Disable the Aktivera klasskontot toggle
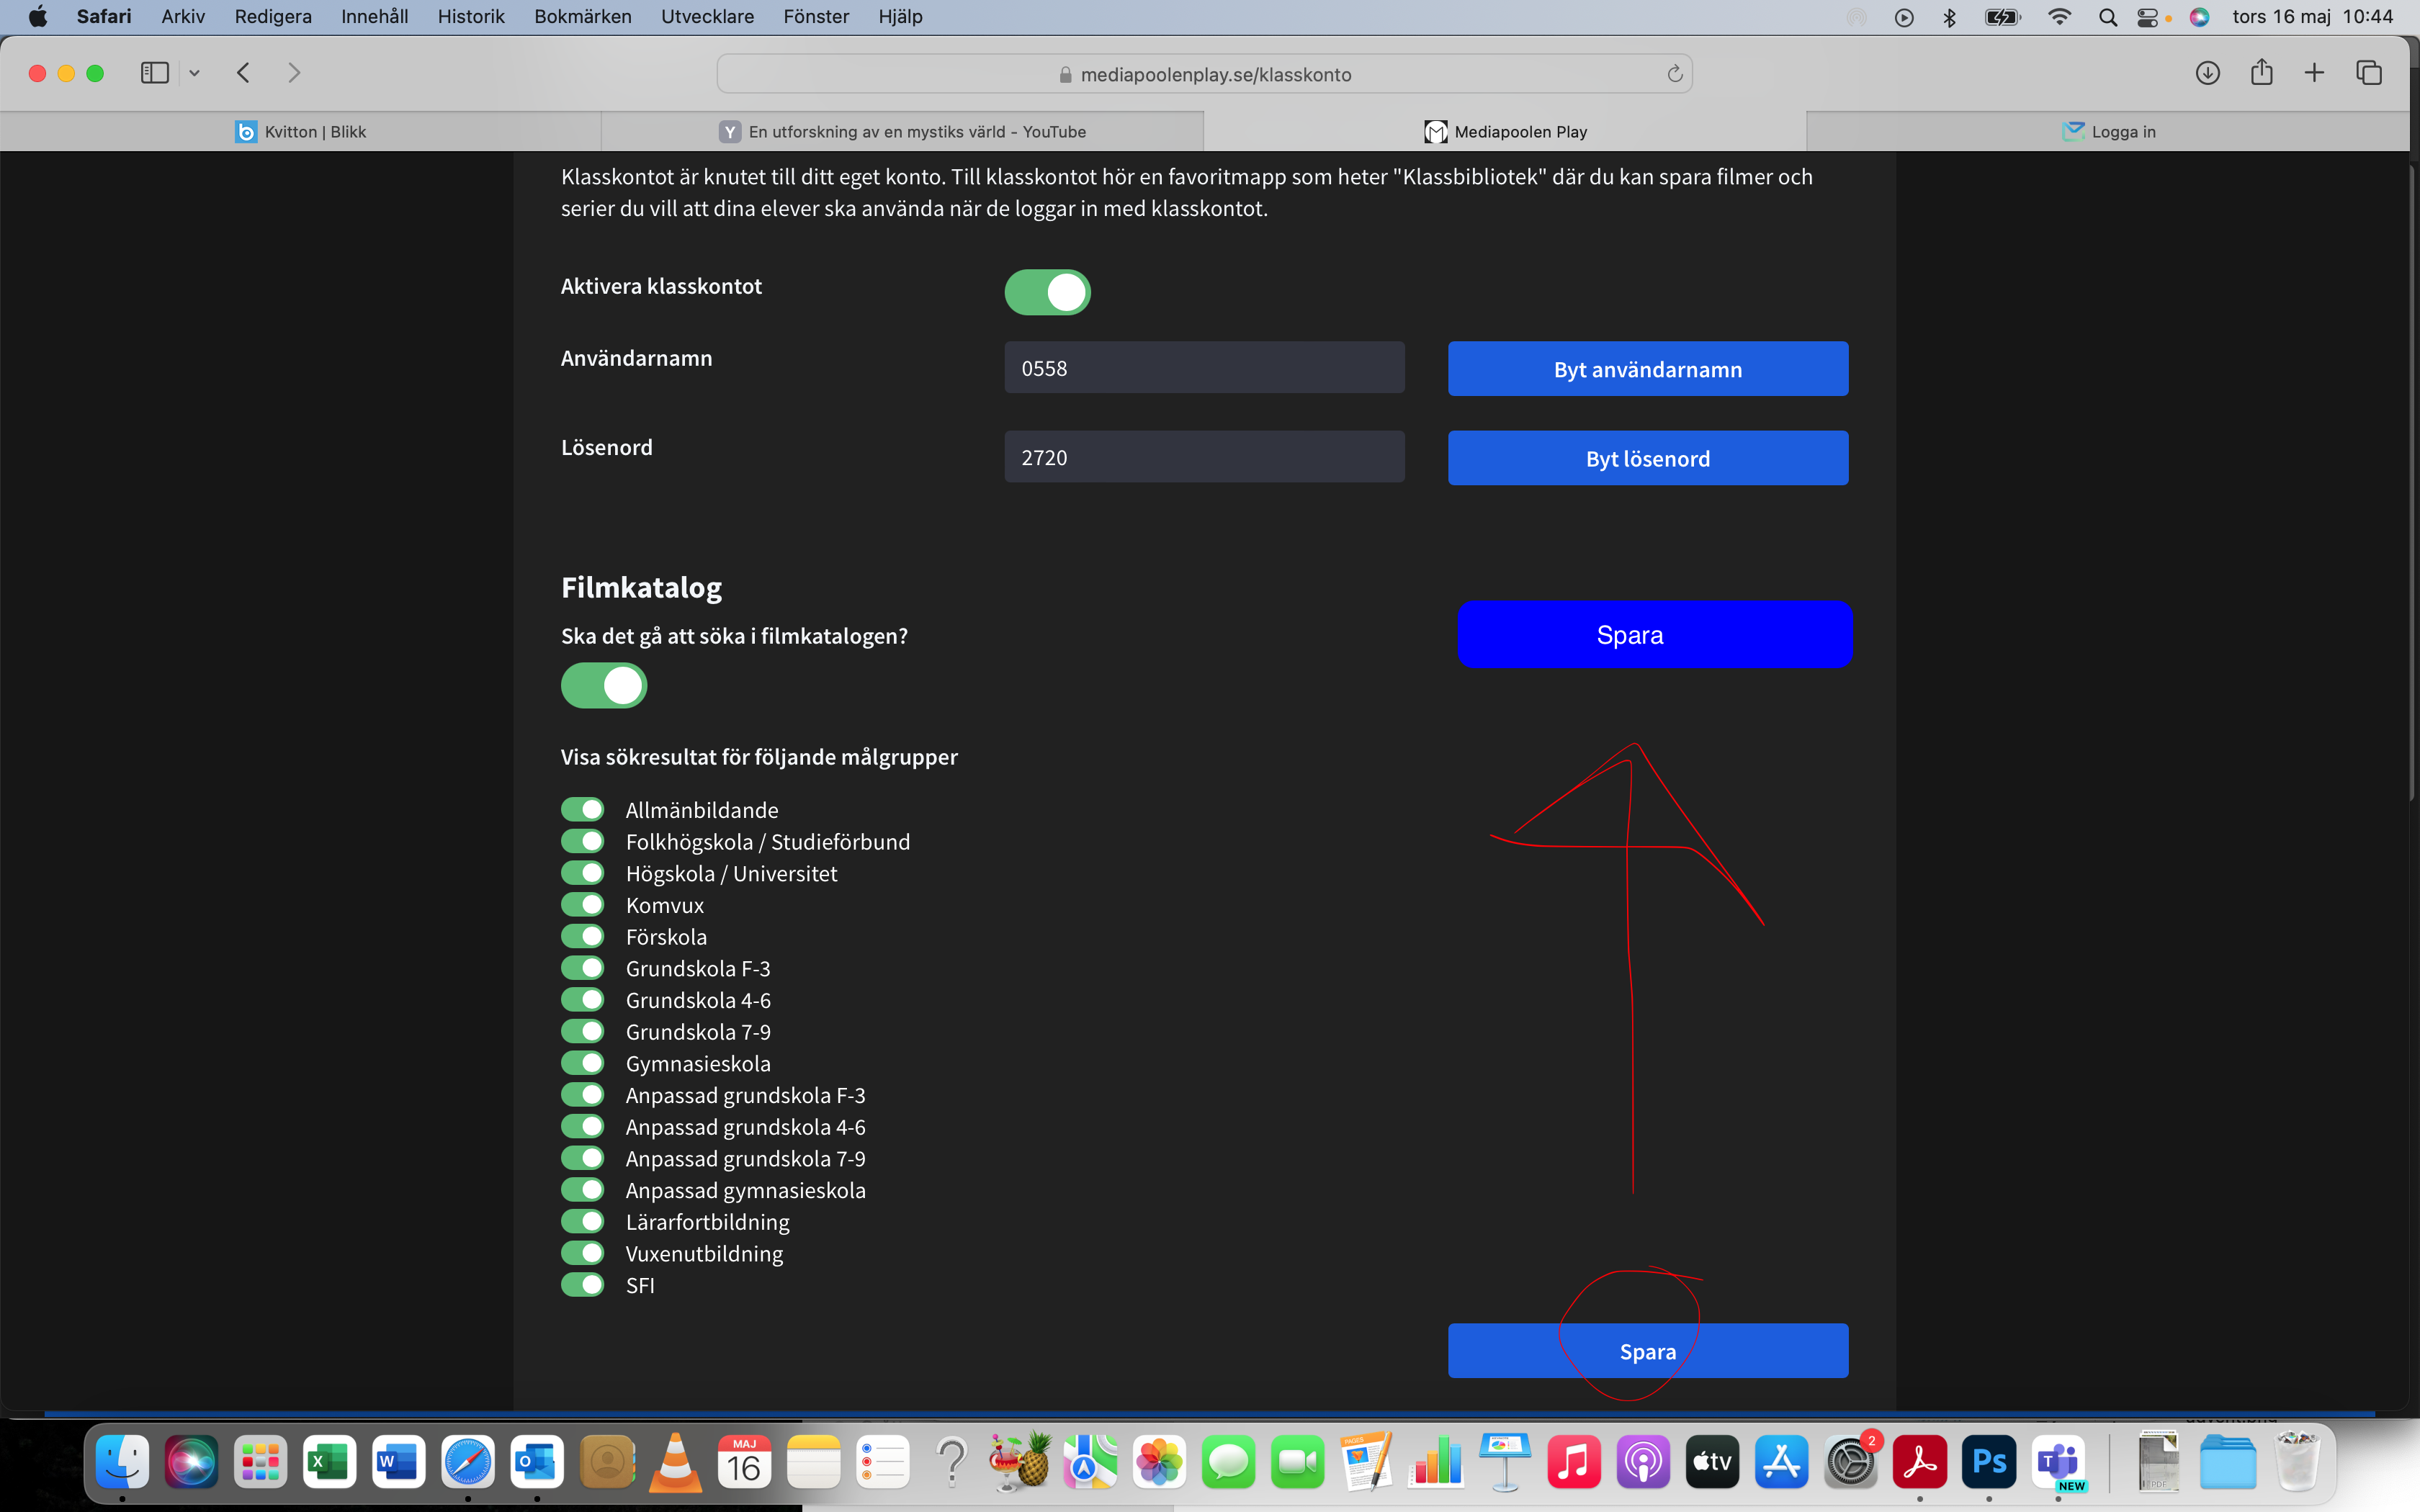Viewport: 2420px width, 1512px height. pyautogui.click(x=1047, y=292)
